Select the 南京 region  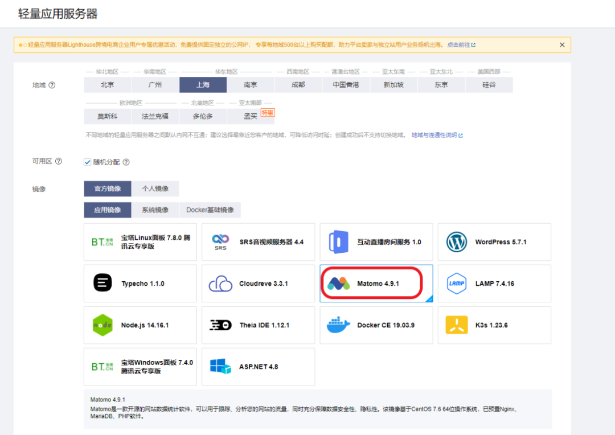pyautogui.click(x=251, y=85)
